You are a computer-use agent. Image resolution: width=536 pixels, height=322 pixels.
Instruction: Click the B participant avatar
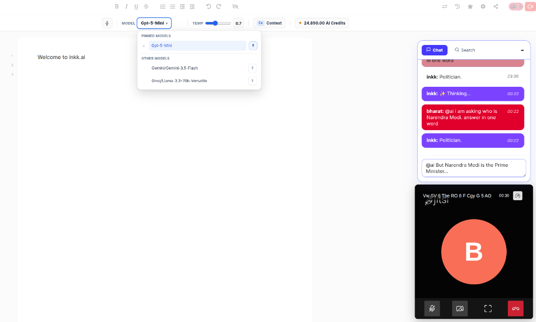coord(473,251)
